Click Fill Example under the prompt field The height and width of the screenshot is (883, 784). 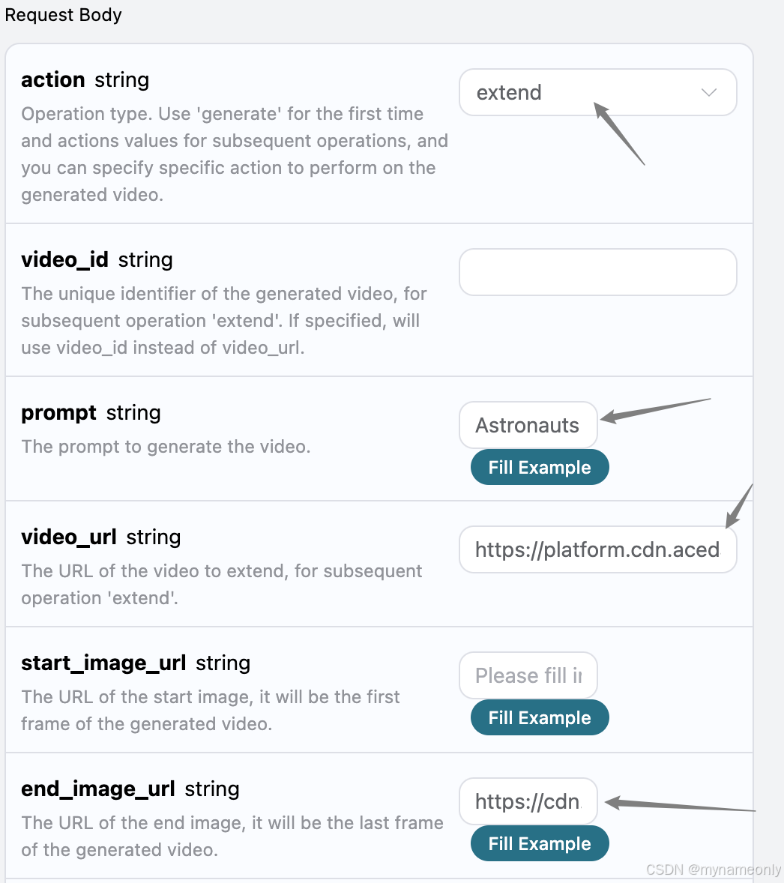click(x=540, y=468)
